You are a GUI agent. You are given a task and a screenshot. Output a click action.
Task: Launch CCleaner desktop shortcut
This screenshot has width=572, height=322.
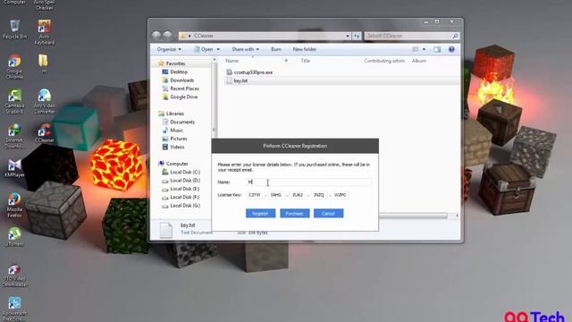(45, 133)
